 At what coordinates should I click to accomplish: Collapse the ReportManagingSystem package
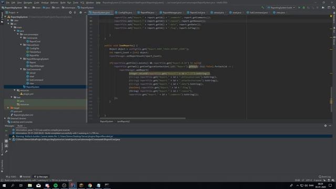pos(21,59)
